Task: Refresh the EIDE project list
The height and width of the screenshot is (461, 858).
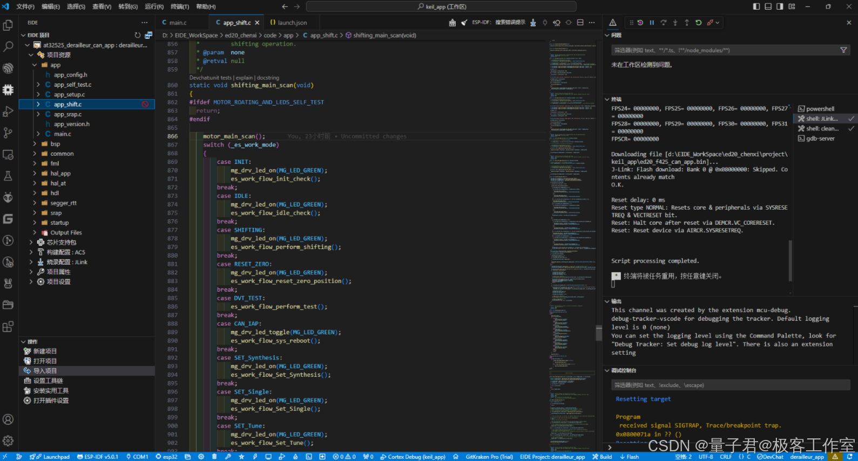Action: click(137, 35)
